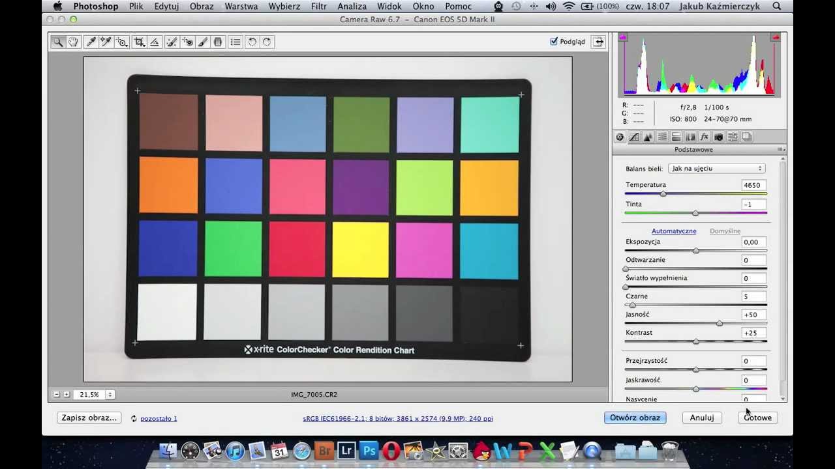This screenshot has width=835, height=469.
Task: Open the Effects (fx) panel tab
Action: 705,137
